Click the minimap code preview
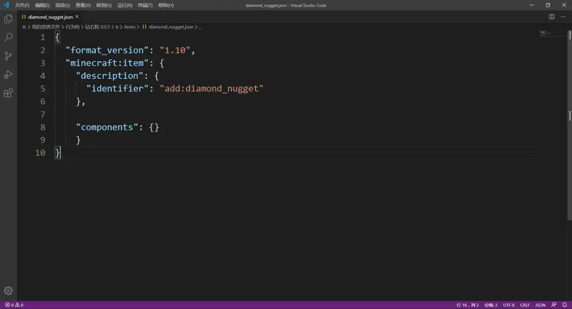Image resolution: width=572 pixels, height=309 pixels. (x=546, y=33)
